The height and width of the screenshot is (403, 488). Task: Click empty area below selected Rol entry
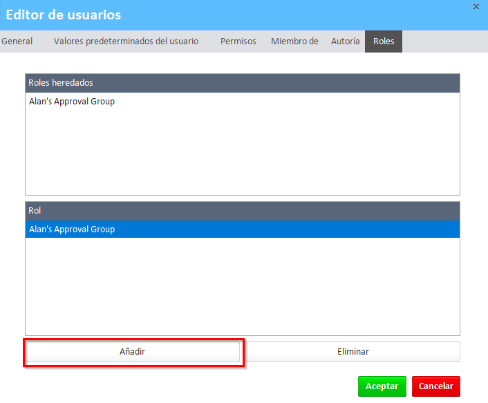(242, 287)
